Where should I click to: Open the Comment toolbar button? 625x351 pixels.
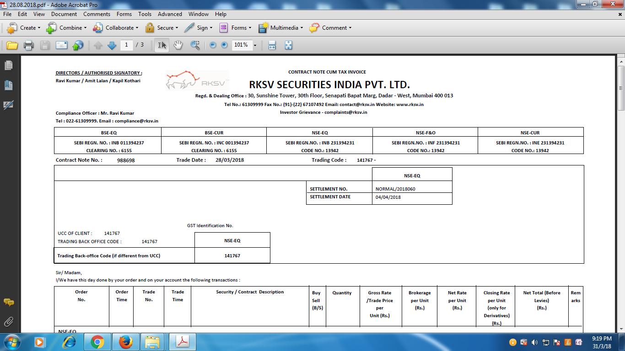tap(330, 28)
